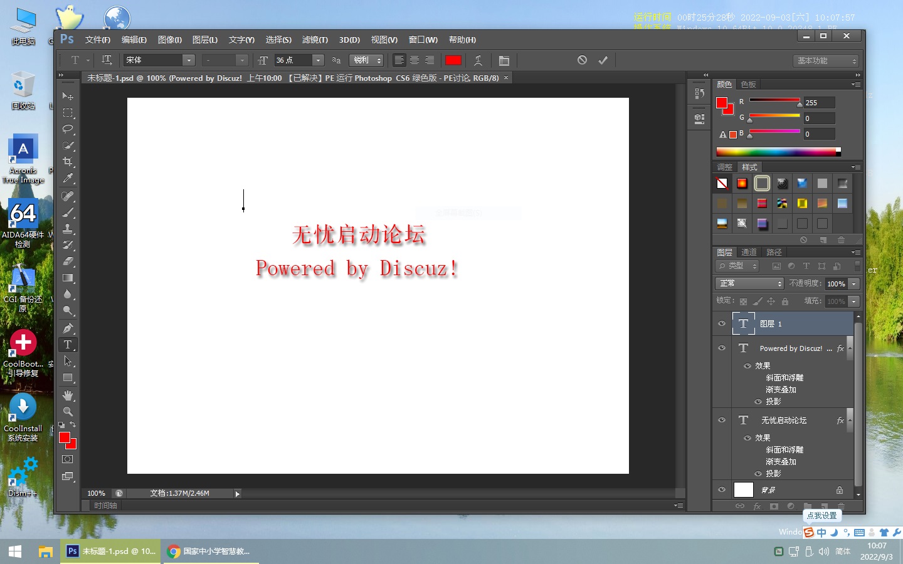This screenshot has width=903, height=564.
Task: Open the 基本功能 workspace dropdown
Action: pos(825,61)
